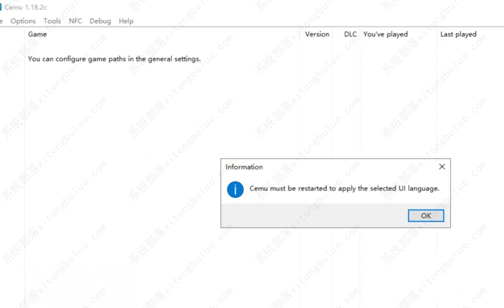
Task: Click the blue info icon in dialog
Action: coord(236,190)
